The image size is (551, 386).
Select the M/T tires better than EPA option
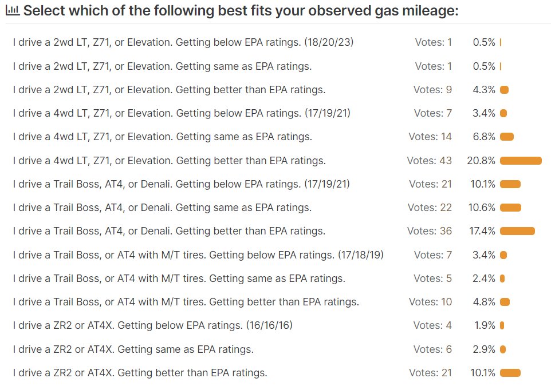click(x=186, y=302)
